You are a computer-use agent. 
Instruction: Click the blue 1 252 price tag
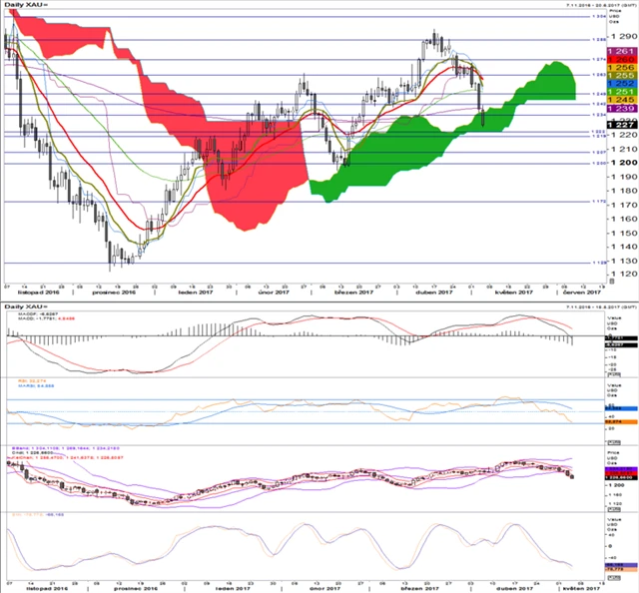622,84
